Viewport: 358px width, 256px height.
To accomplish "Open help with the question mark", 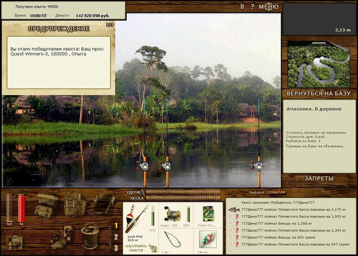I will (252, 7).
